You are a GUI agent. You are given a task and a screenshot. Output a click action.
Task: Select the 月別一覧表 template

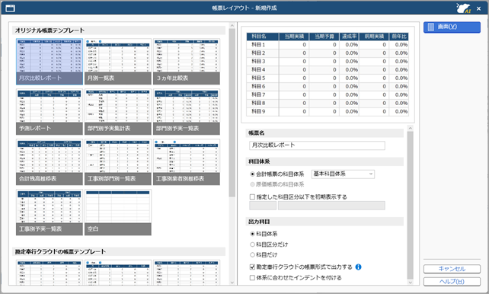(118, 62)
